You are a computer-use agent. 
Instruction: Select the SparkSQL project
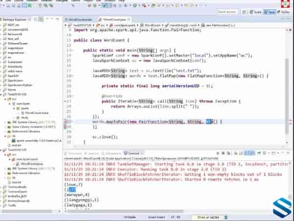tap(13, 76)
